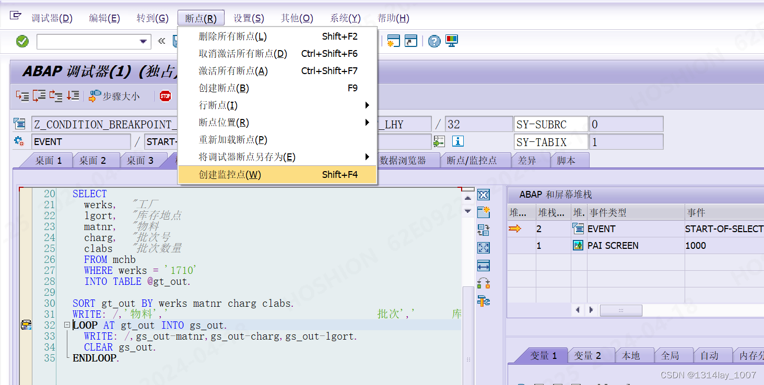Switch to the 数据浏览器 tab
This screenshot has height=385, width=764.
pos(403,161)
